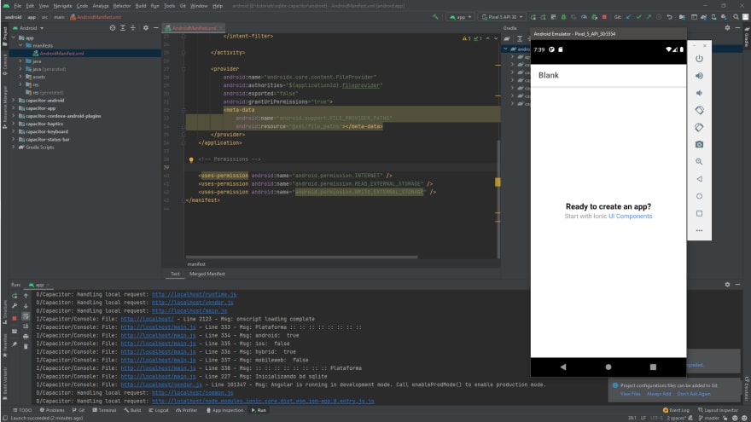Expand the capacitor-android module
751x422 pixels.
(14, 101)
